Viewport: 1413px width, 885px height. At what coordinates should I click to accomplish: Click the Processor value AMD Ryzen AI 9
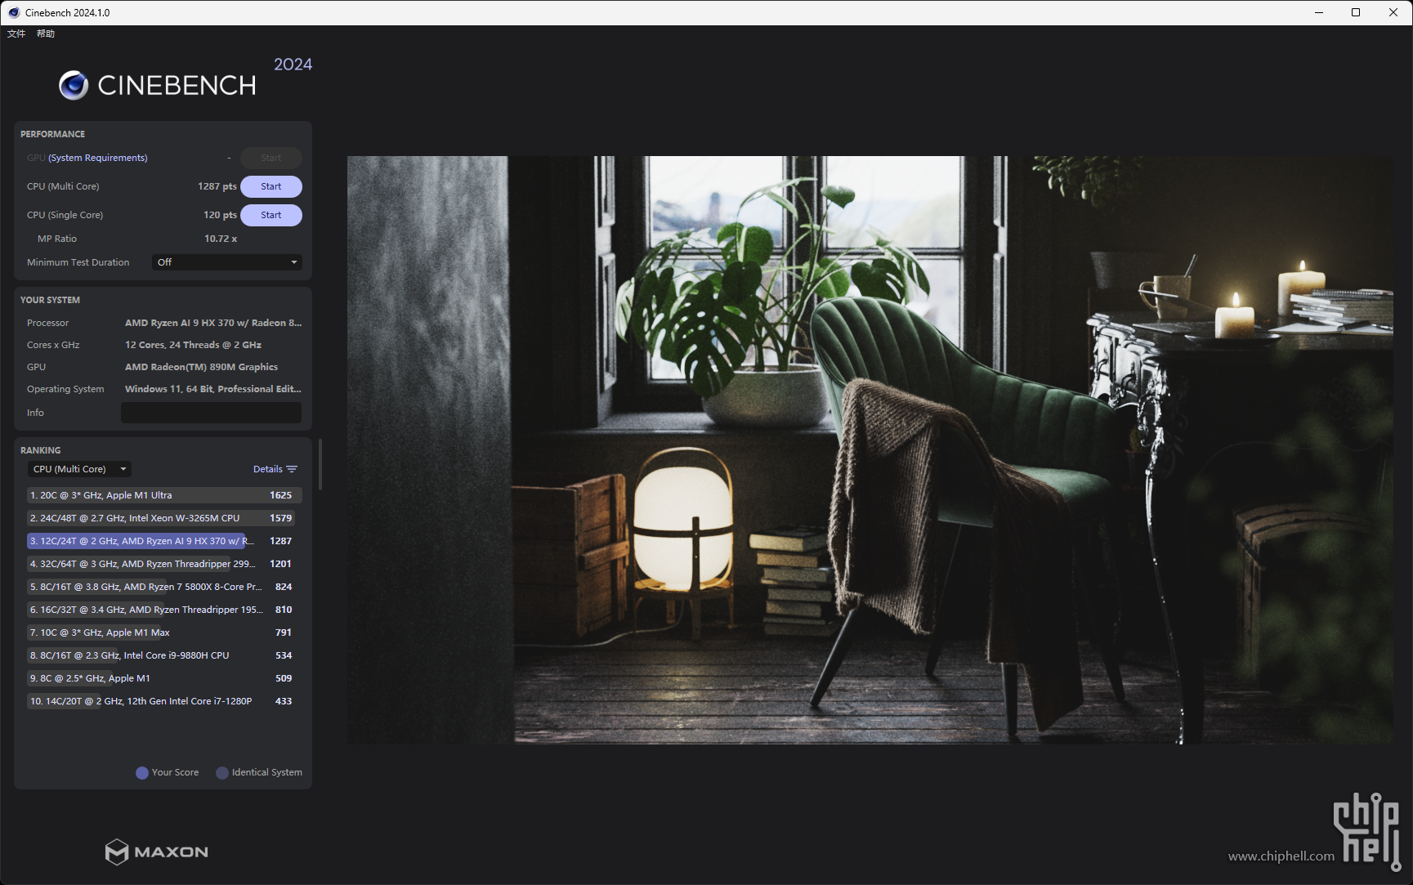pyautogui.click(x=213, y=323)
